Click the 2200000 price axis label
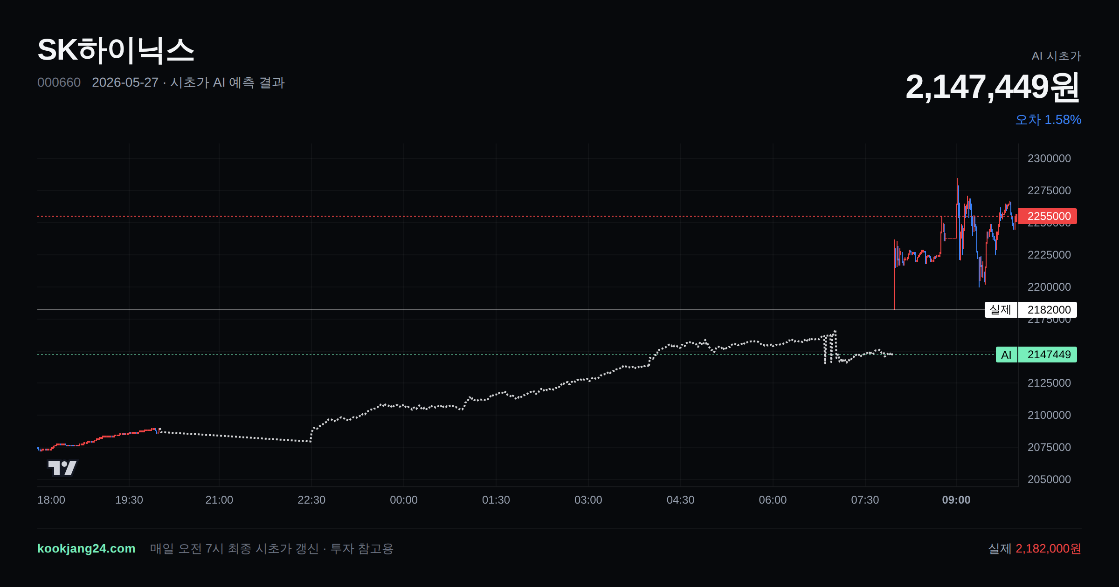Image resolution: width=1119 pixels, height=587 pixels. (1049, 287)
